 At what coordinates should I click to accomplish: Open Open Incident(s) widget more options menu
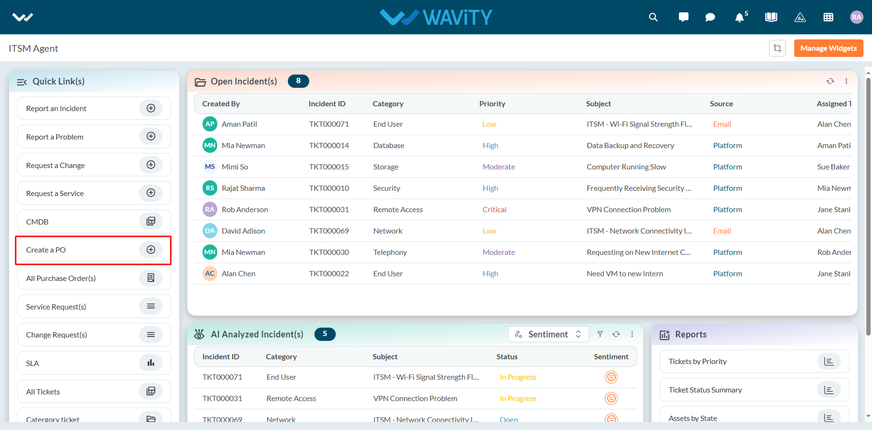click(x=846, y=81)
